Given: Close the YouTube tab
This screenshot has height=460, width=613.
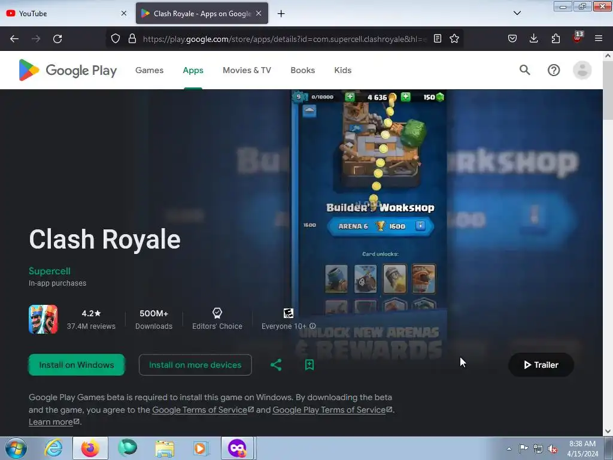Looking at the screenshot, I should point(123,13).
